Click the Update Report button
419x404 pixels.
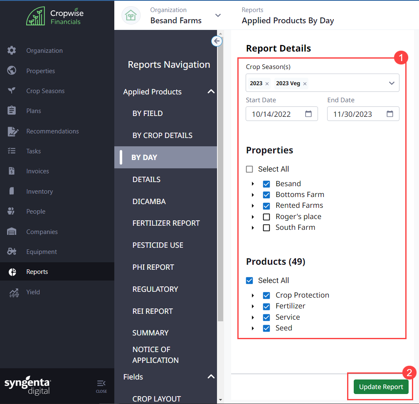(x=381, y=387)
